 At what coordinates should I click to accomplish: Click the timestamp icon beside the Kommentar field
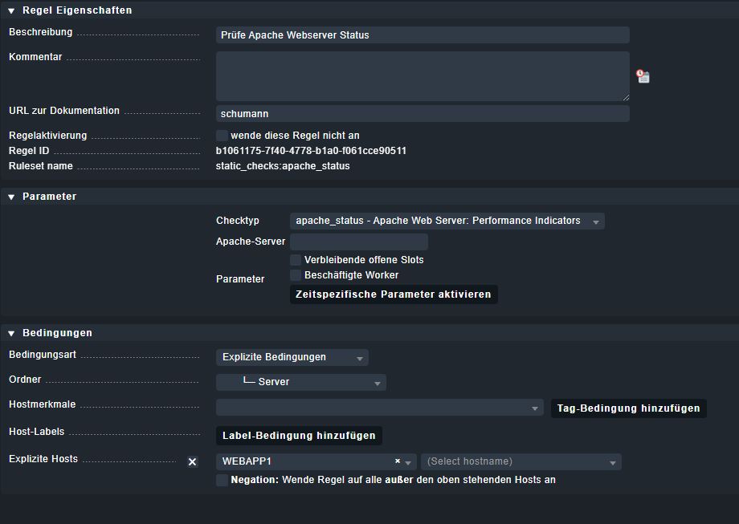click(643, 76)
